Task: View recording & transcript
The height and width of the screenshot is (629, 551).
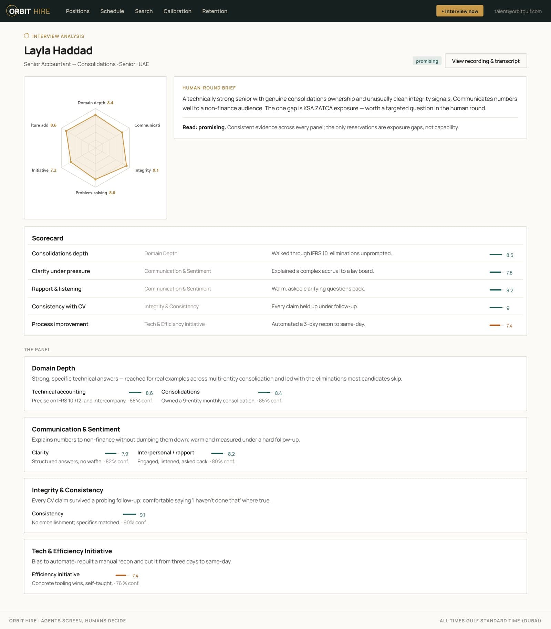Action: (486, 61)
